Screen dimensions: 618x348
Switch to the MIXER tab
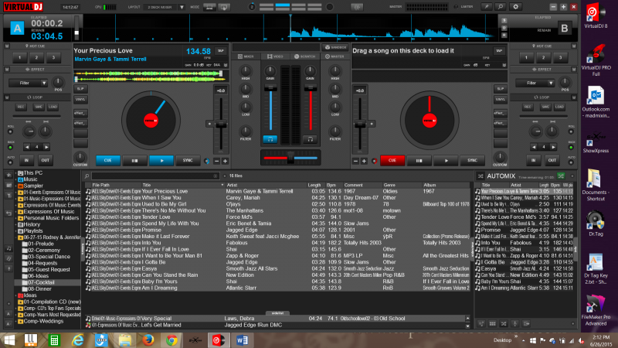point(246,56)
